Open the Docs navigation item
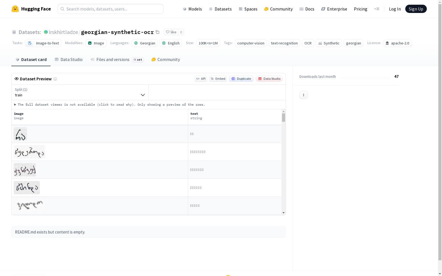This screenshot has height=276, width=442. coord(307,9)
